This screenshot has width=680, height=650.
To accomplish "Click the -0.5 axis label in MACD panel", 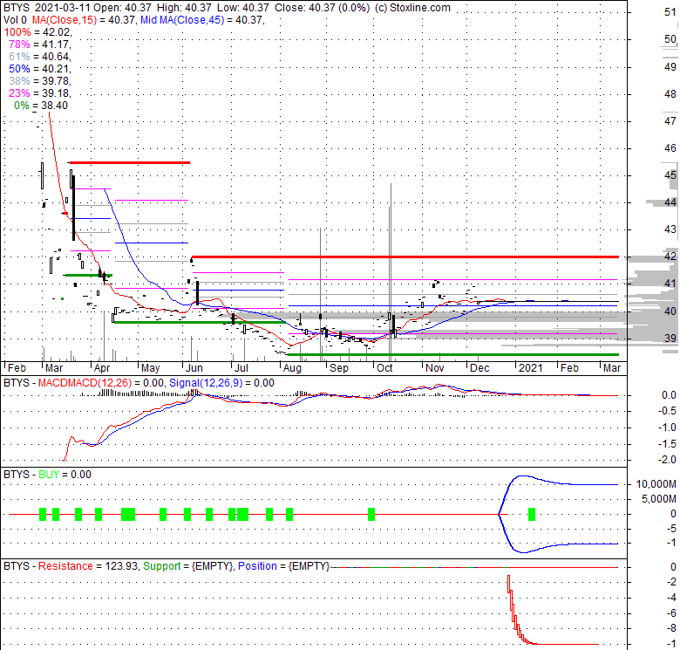I will pyautogui.click(x=667, y=410).
